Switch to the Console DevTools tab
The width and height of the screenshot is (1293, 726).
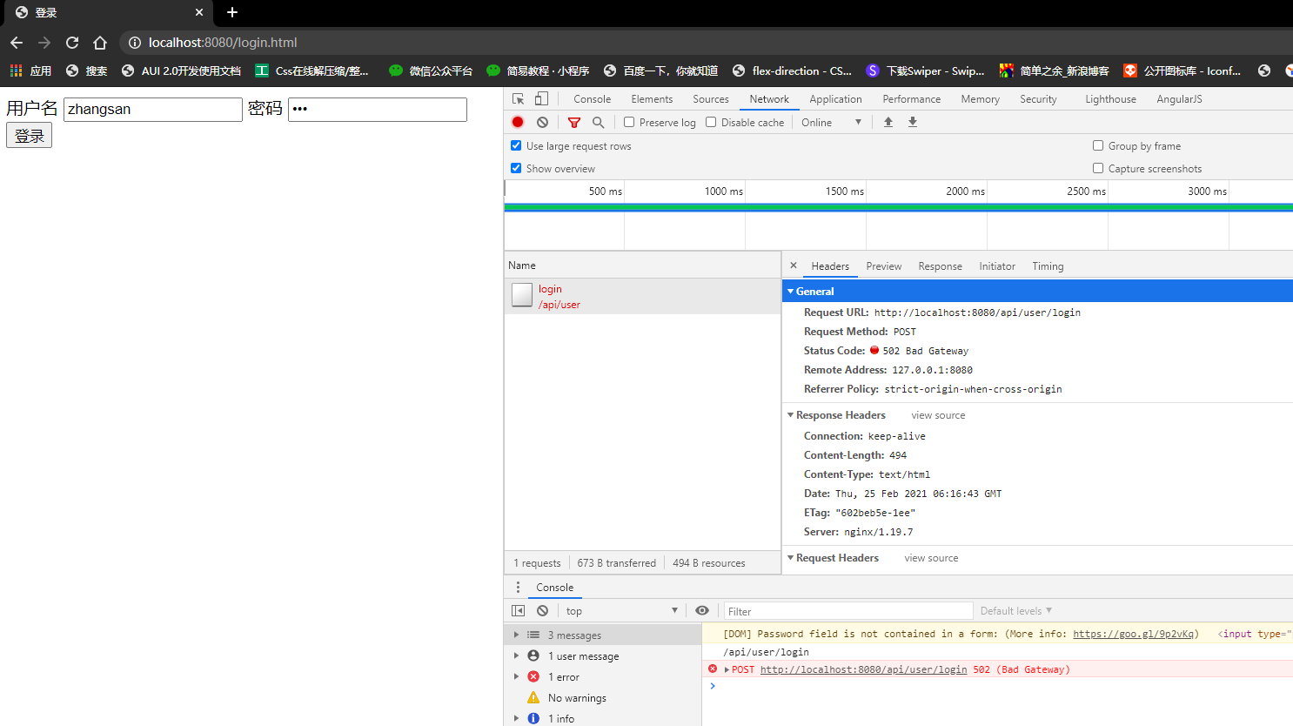[593, 99]
